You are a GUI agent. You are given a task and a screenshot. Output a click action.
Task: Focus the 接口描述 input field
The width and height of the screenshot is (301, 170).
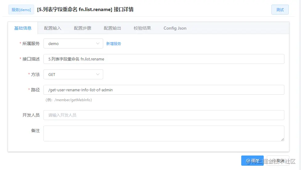(164, 59)
